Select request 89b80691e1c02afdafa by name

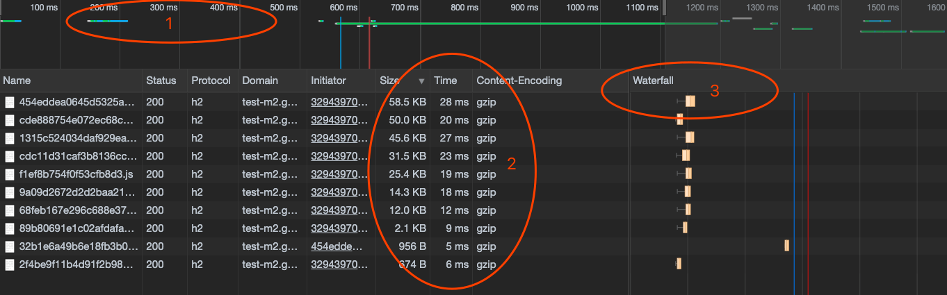pyautogui.click(x=78, y=228)
